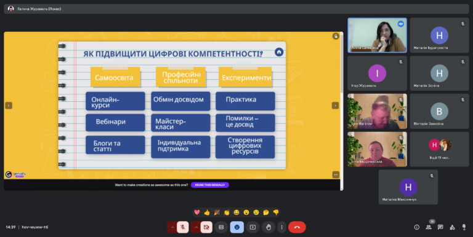473x237 pixels.
Task: Click the slide home icon
Action: click(279, 52)
